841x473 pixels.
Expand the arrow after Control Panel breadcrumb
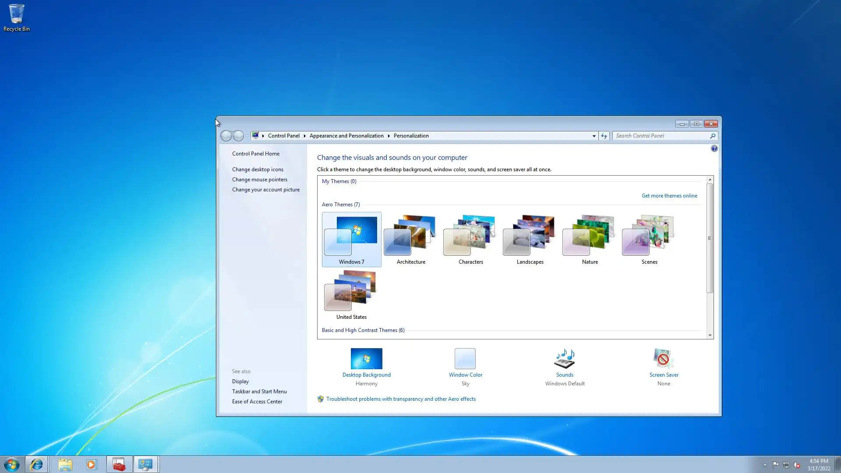(x=304, y=136)
